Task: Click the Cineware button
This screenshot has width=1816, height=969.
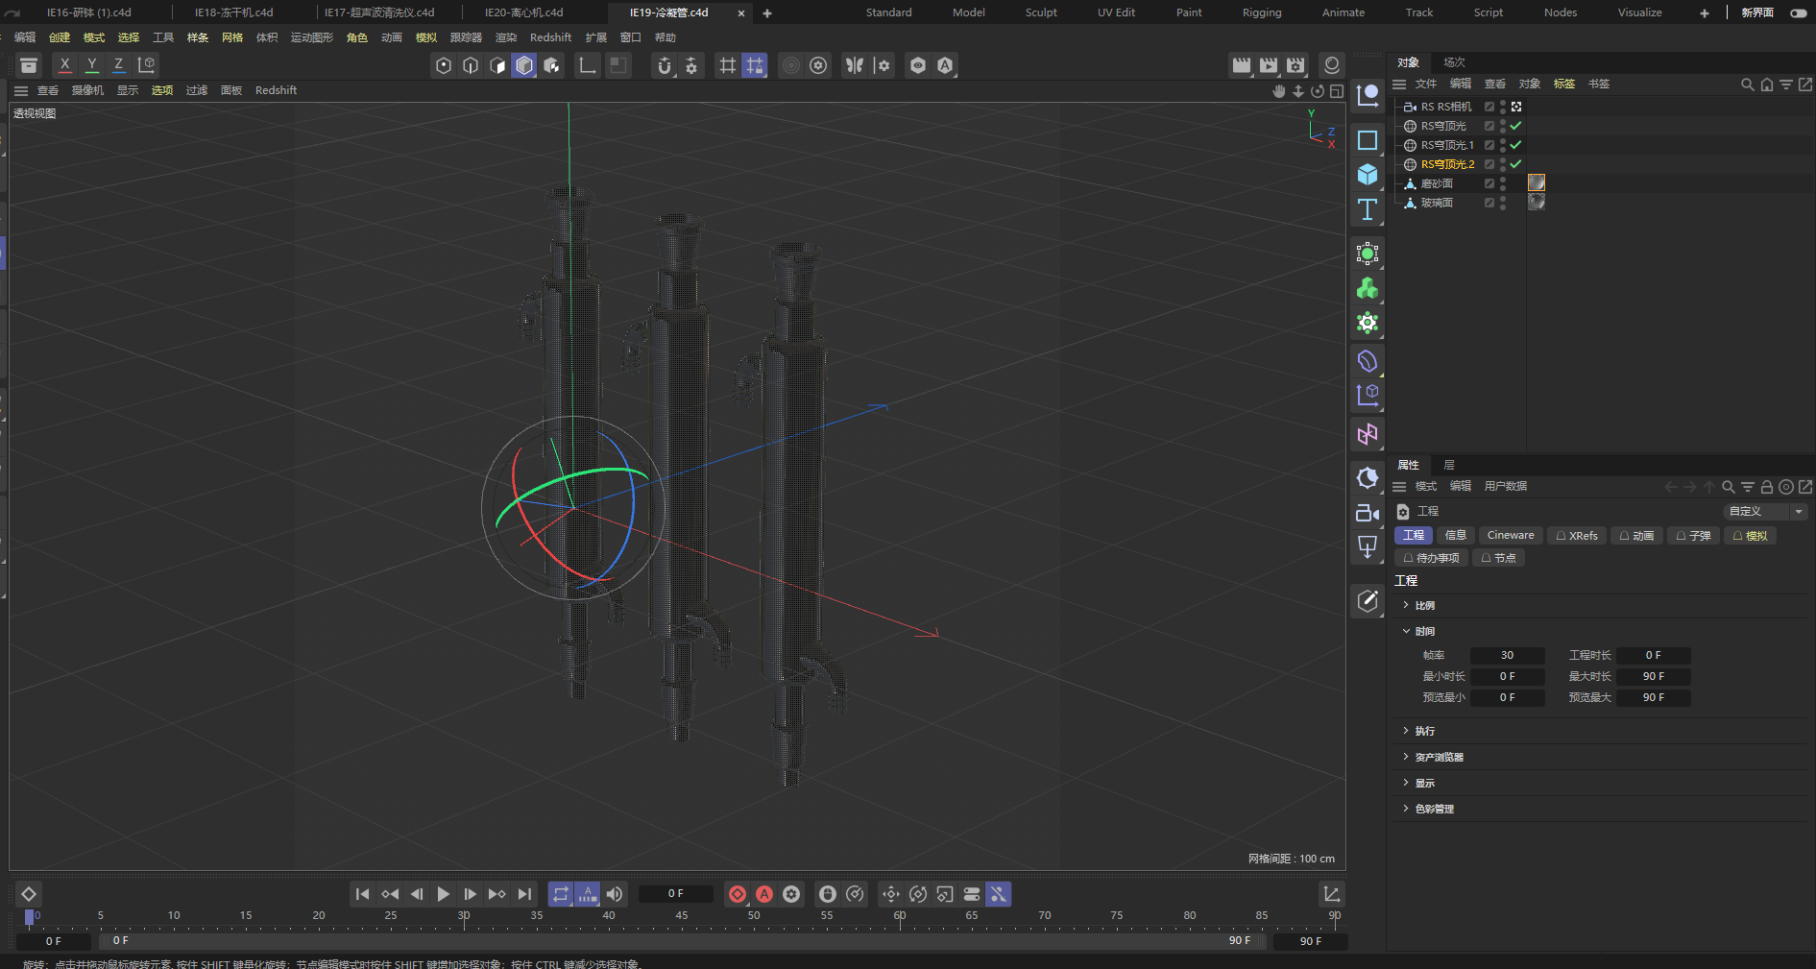Action: tap(1511, 536)
